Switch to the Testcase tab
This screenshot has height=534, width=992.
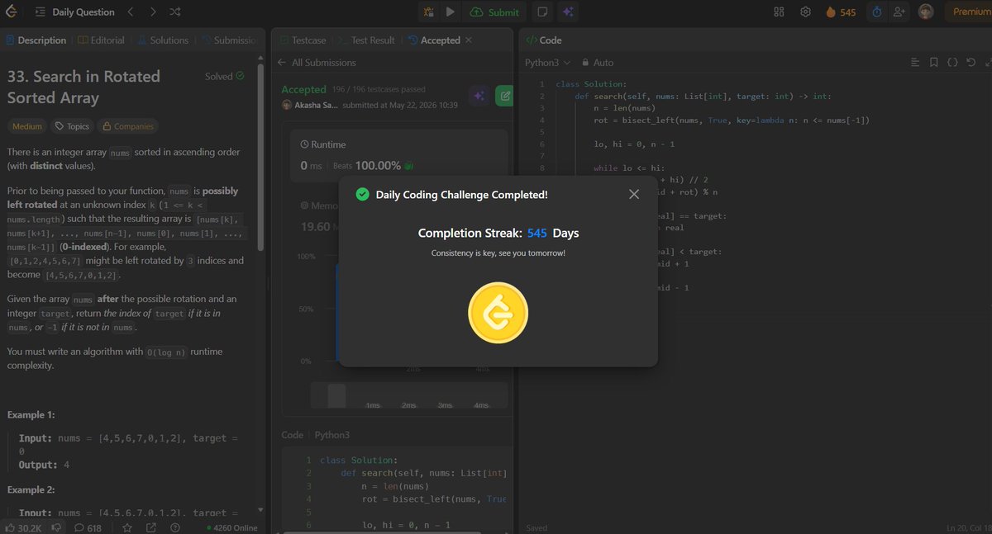[304, 40]
